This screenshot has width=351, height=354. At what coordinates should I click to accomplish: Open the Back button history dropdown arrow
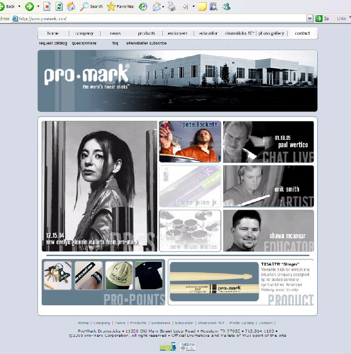pyautogui.click(x=19, y=7)
